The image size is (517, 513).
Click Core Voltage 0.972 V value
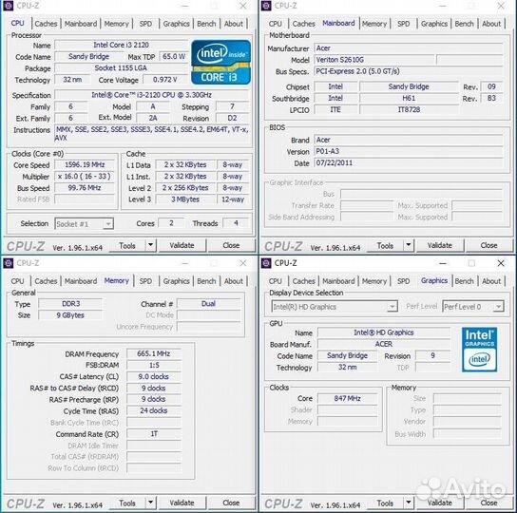click(x=165, y=80)
